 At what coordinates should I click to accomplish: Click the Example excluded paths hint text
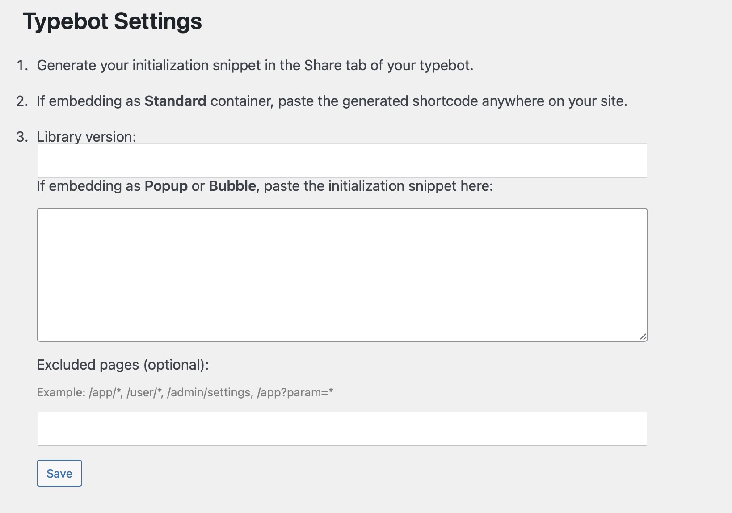pos(185,392)
